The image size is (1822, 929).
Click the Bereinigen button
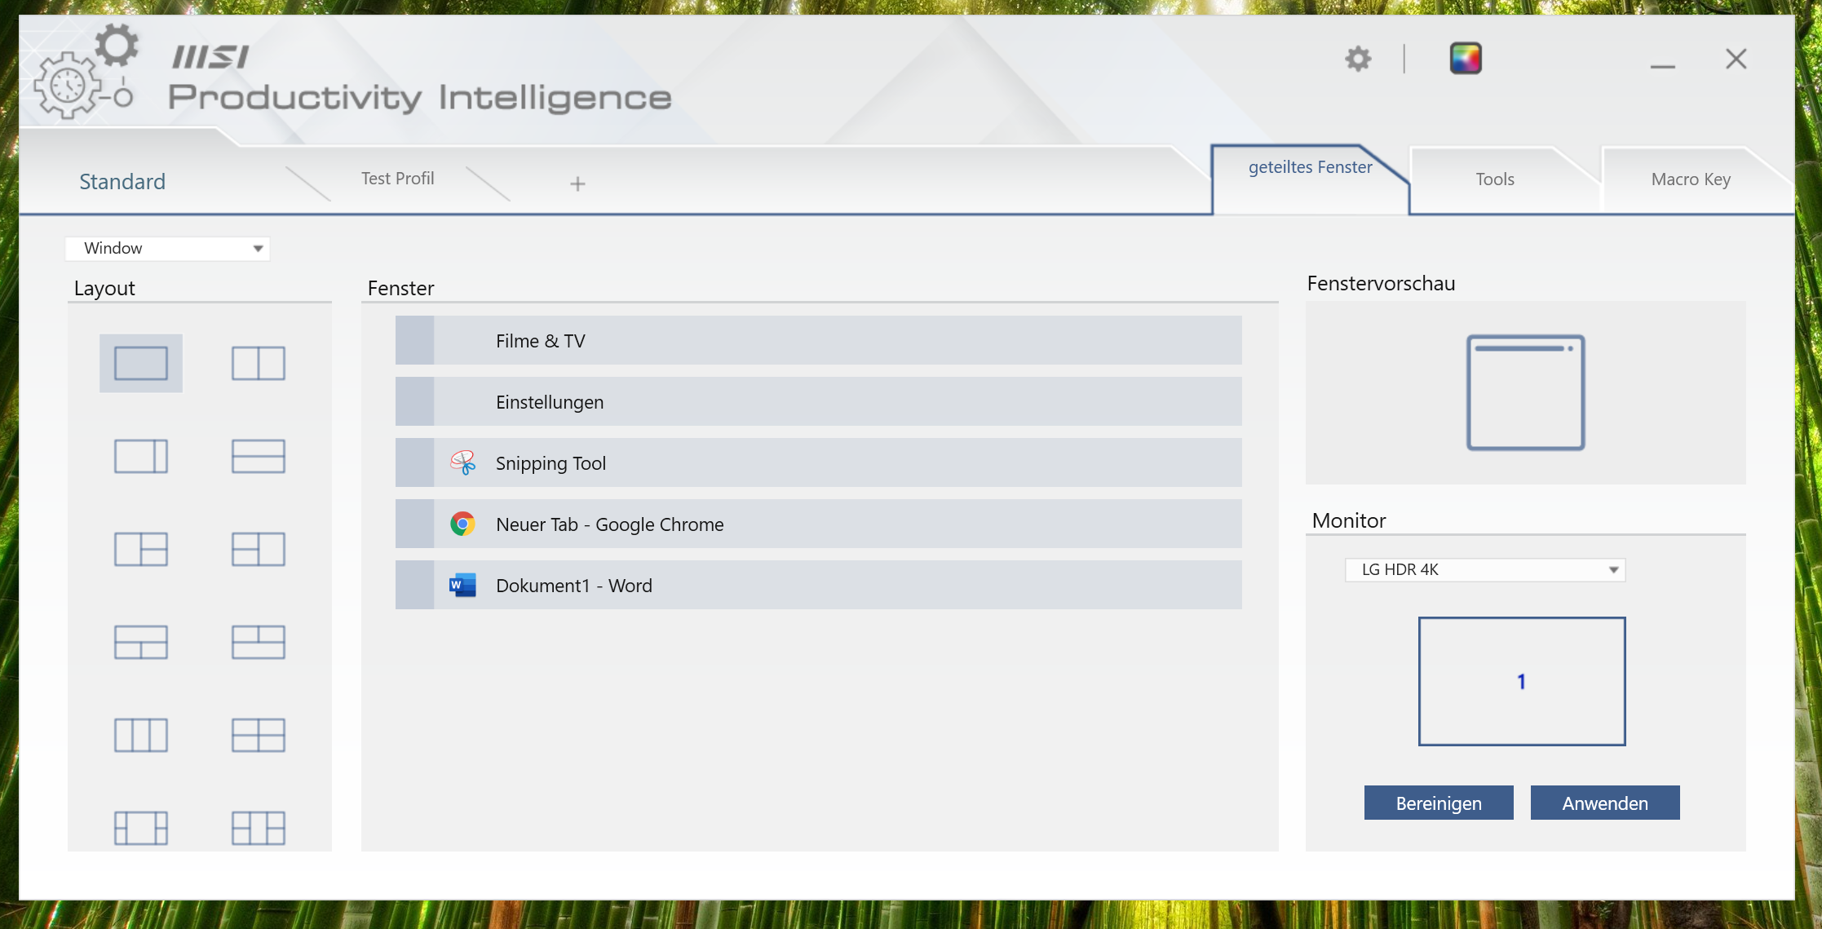click(1439, 803)
